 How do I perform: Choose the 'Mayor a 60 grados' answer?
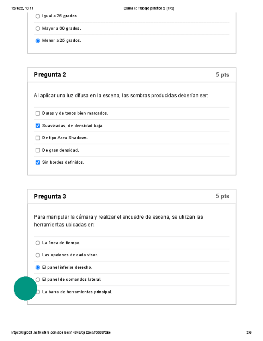click(38, 29)
